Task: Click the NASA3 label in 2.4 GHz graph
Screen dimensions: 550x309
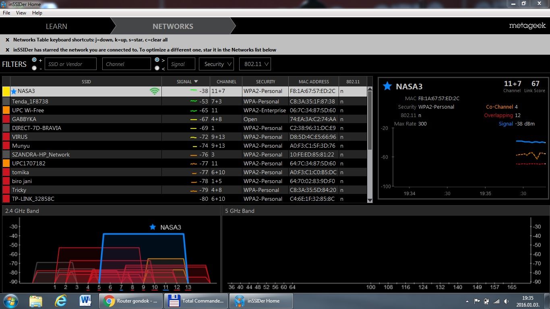Action: [x=170, y=227]
